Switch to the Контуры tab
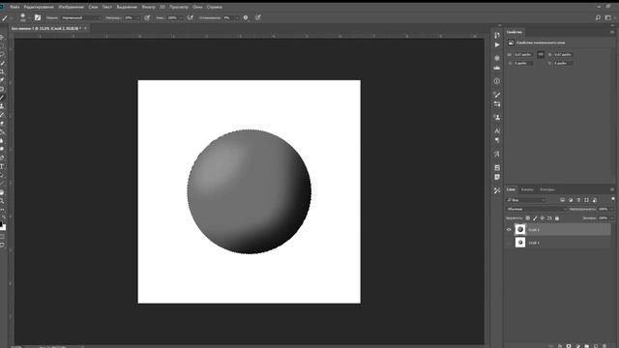 (547, 189)
